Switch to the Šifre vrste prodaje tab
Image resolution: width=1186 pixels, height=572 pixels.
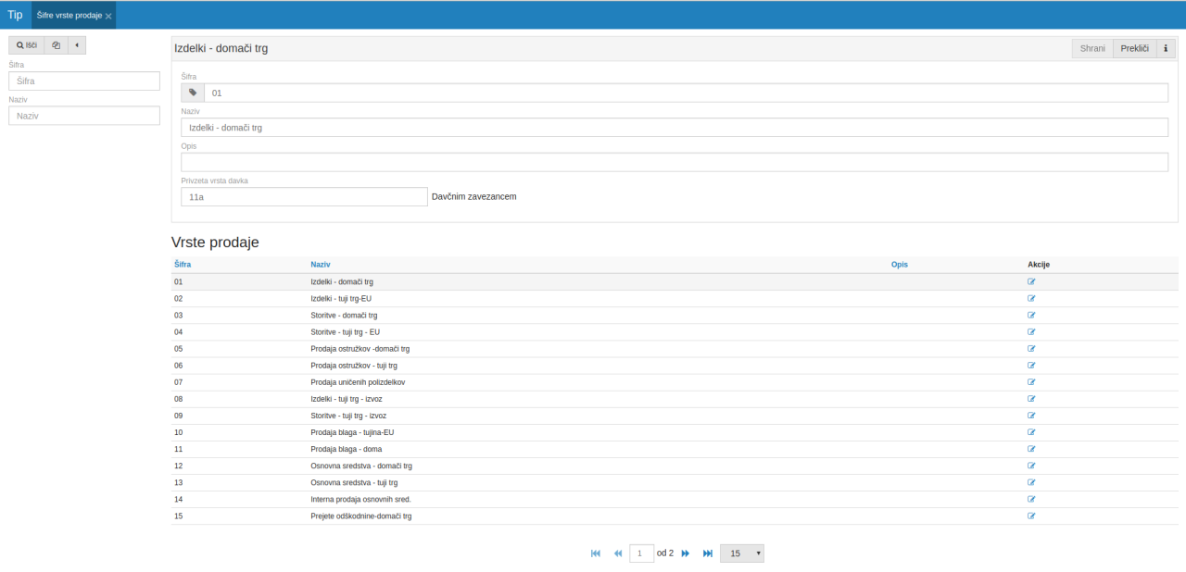point(69,16)
